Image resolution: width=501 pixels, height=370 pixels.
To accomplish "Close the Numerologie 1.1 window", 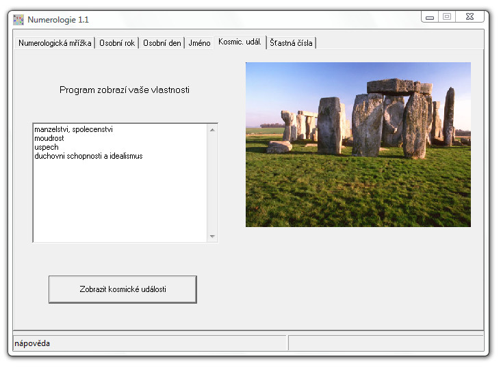I will [x=470, y=16].
